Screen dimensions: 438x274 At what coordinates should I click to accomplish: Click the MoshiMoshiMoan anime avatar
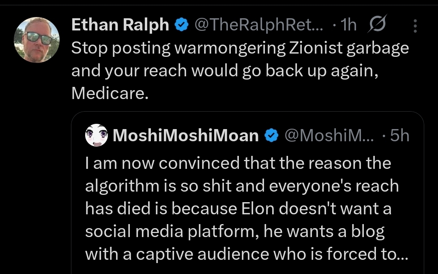(97, 135)
